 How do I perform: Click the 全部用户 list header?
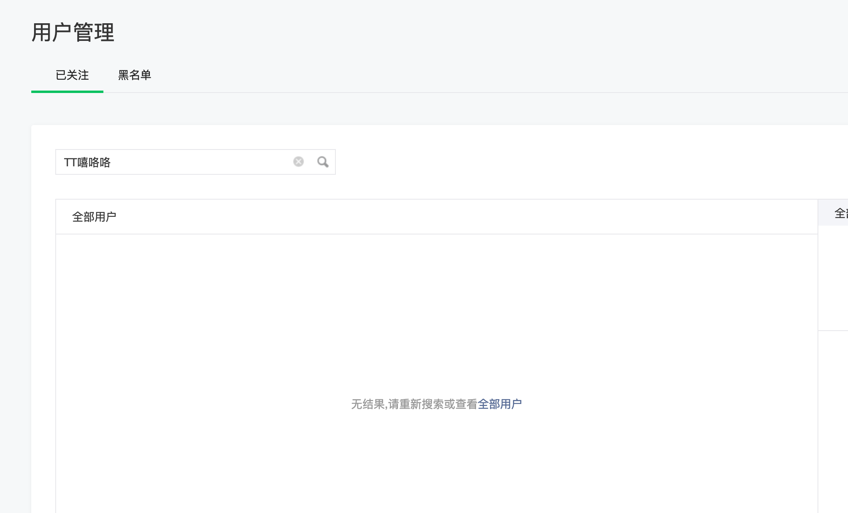pos(94,217)
